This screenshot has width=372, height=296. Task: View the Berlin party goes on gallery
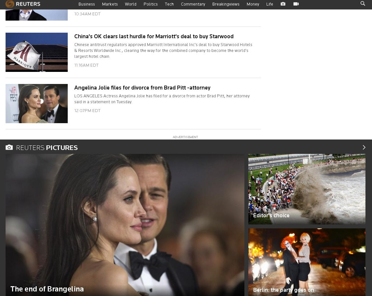(307, 262)
